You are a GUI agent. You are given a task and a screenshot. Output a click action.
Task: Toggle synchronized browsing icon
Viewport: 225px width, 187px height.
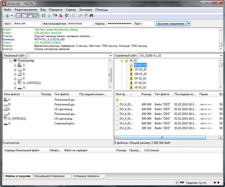pos(86,15)
